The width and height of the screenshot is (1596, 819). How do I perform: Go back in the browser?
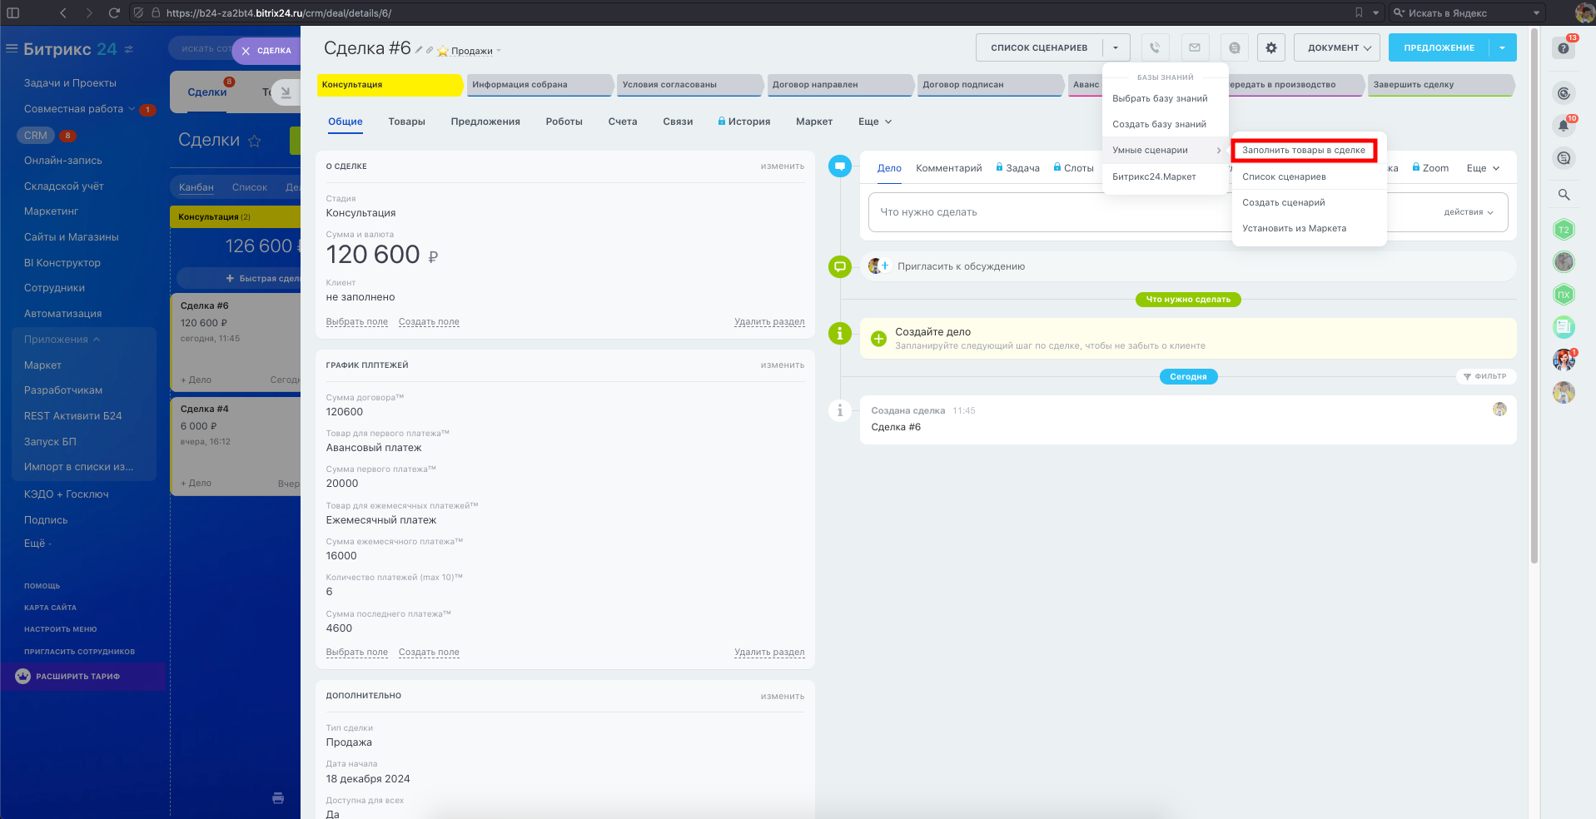pyautogui.click(x=63, y=13)
